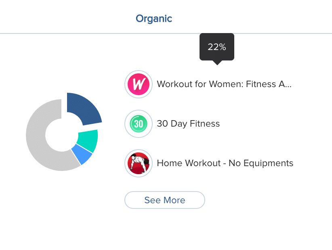Click the number 30 inside the green icon
332x250 pixels.
[x=139, y=124]
